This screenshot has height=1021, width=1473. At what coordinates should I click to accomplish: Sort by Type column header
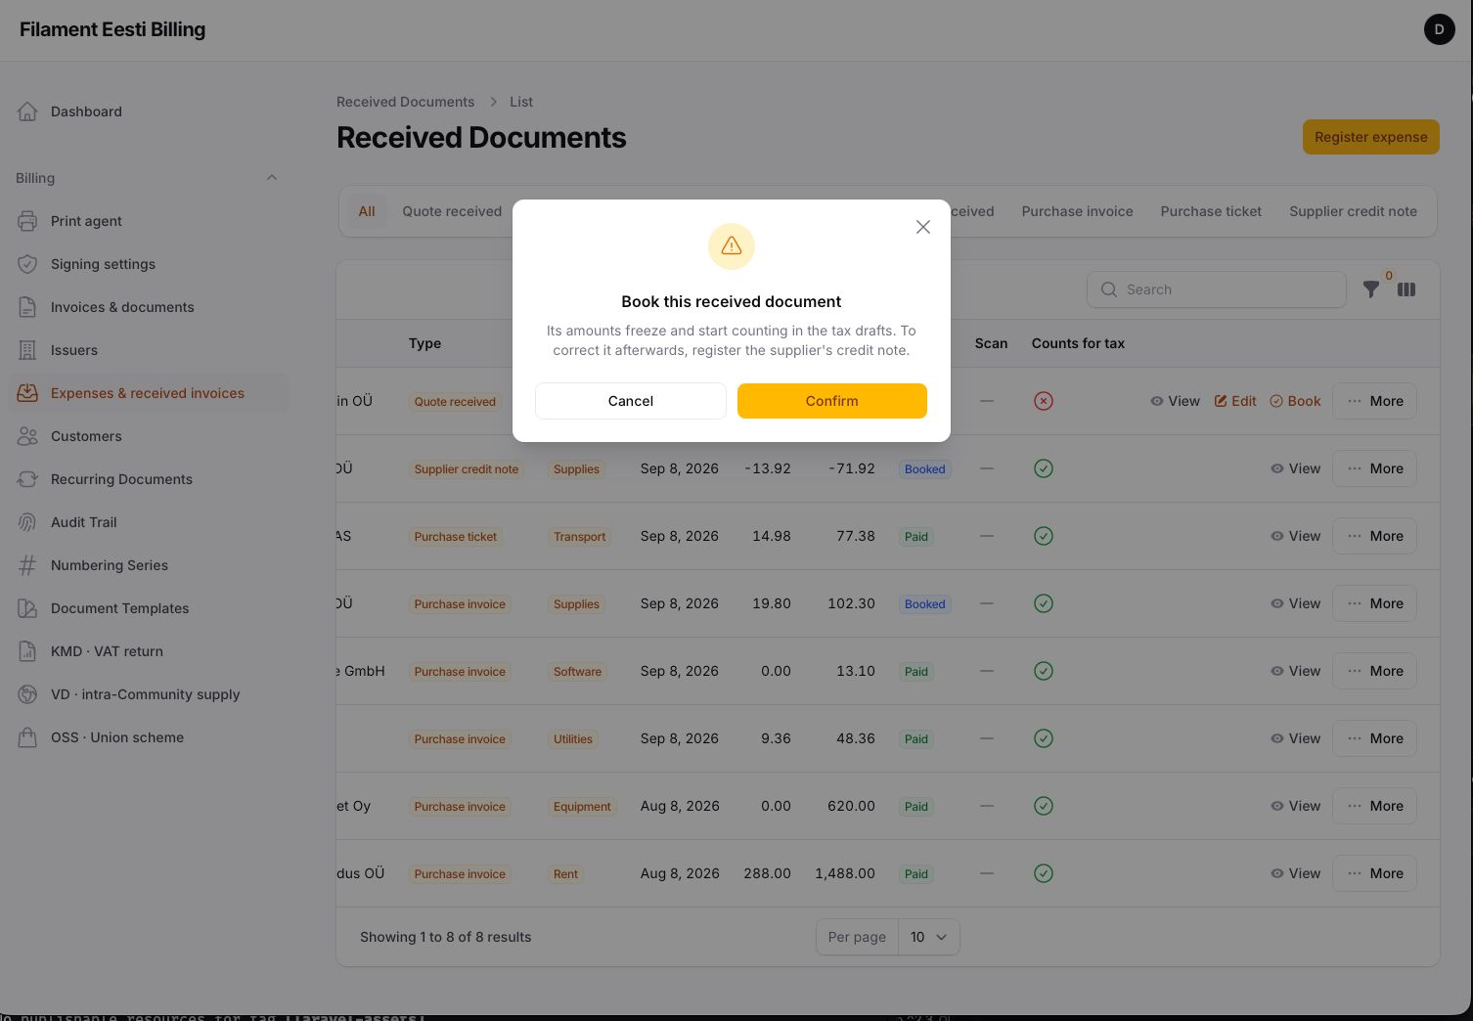[424, 343]
